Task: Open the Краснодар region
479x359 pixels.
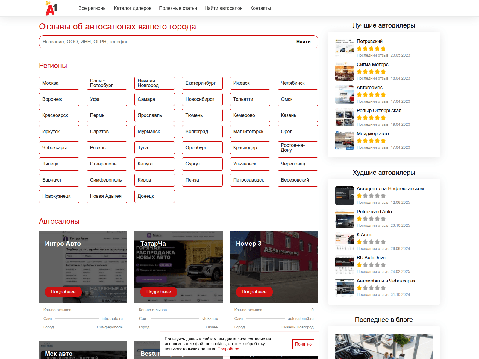Action: click(250, 148)
